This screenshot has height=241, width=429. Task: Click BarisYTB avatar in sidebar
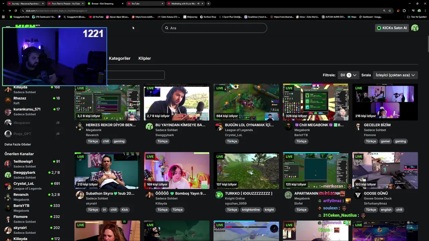[x=8, y=208]
